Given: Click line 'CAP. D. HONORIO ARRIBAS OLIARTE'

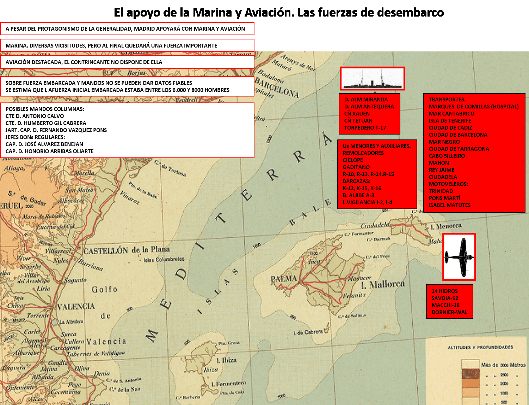Looking at the screenshot, I should point(49,151).
